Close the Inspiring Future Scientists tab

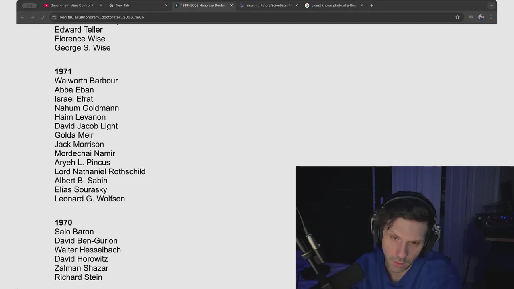tap(297, 6)
